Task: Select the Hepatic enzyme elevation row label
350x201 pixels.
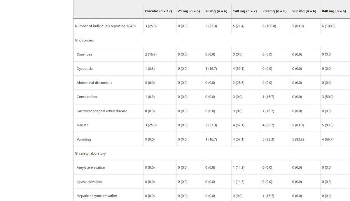Action: tap(96, 196)
